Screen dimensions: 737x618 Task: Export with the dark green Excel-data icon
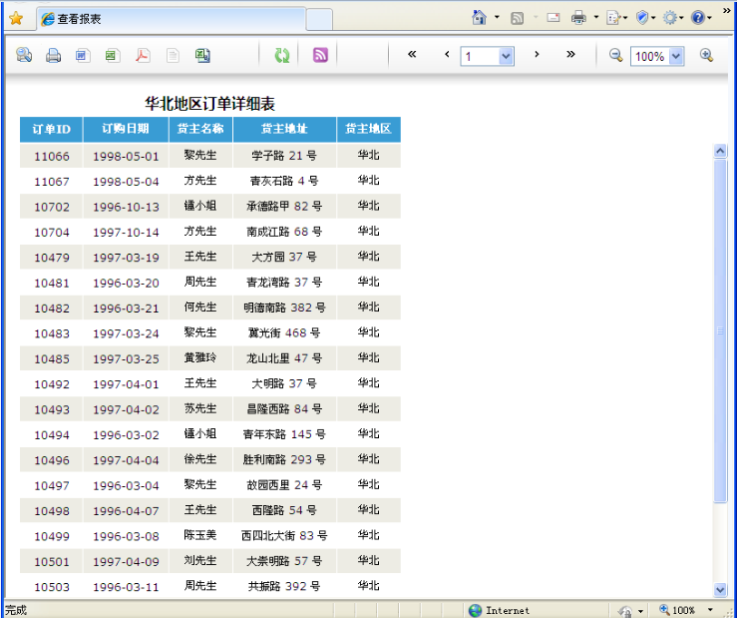202,56
